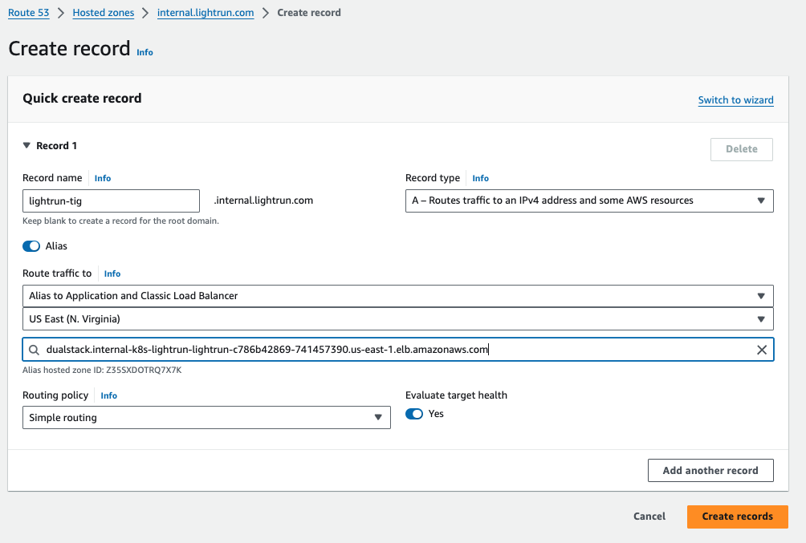Viewport: 806px width, 543px height.
Task: Open internal.lightrun.com breadcrumb link
Action: pyautogui.click(x=206, y=13)
